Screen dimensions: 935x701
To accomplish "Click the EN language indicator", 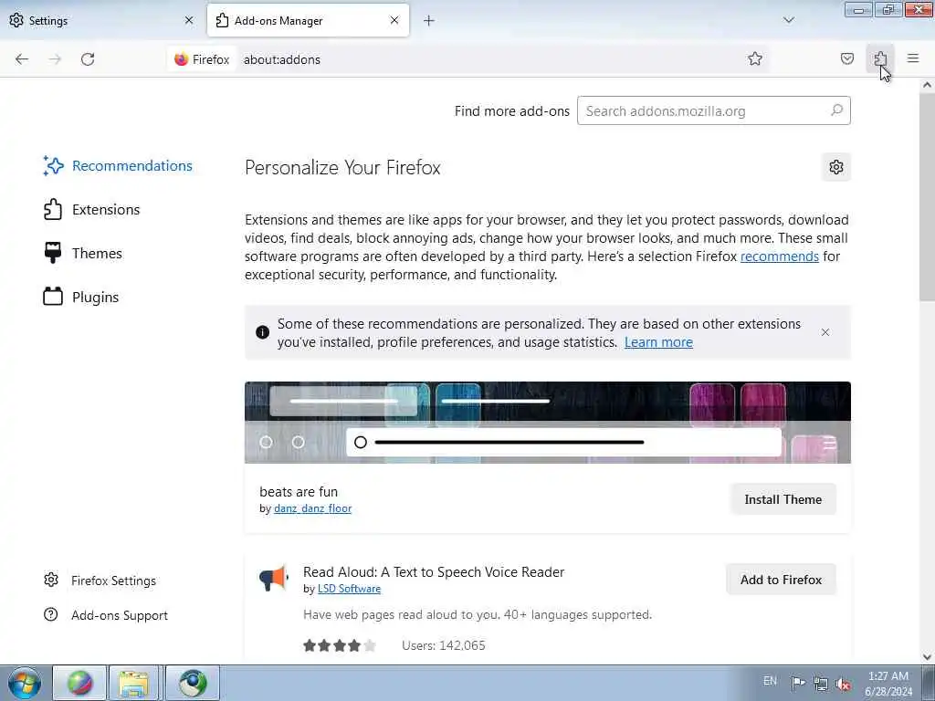I will [x=770, y=681].
